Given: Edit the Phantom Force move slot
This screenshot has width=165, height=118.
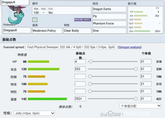Looking at the screenshot, I should coord(109,23).
